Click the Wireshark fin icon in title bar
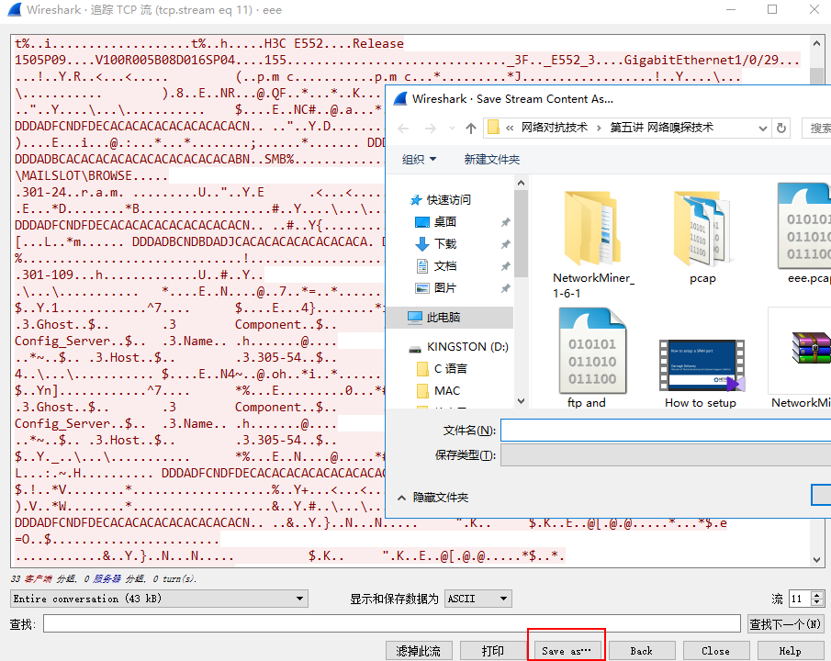Image resolution: width=831 pixels, height=661 pixels. (x=15, y=9)
